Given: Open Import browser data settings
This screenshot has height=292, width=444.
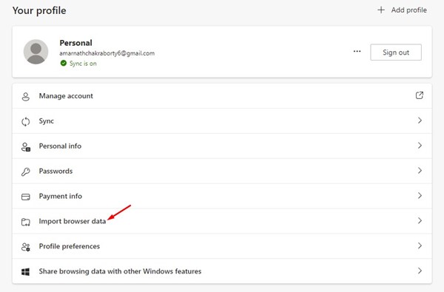Looking at the screenshot, I should click(222, 221).
